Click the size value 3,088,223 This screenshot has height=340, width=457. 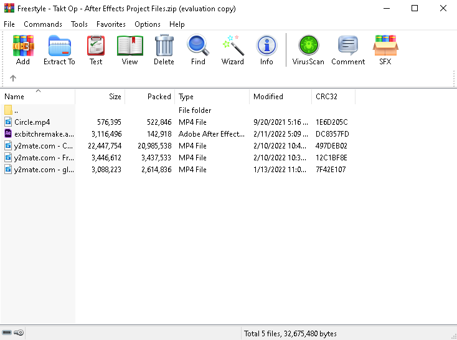(106, 170)
